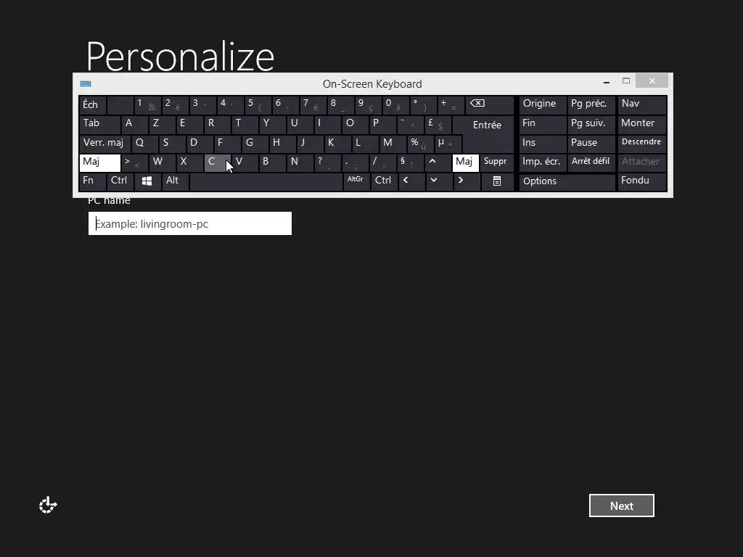Click the backspace icon key
The width and height of the screenshot is (743, 557).
[x=490, y=104]
